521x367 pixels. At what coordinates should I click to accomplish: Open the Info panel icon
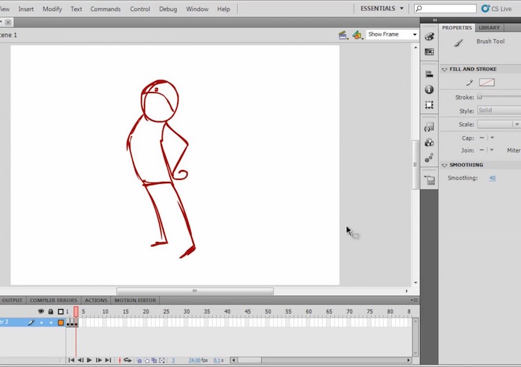click(429, 90)
